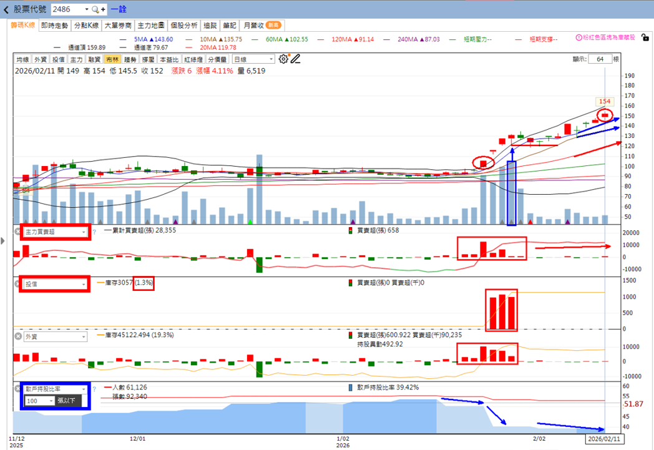Open the 筆記 tab

230,26
